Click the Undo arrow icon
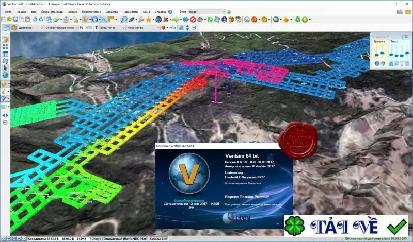The width and height of the screenshot is (413, 242). [35, 19]
